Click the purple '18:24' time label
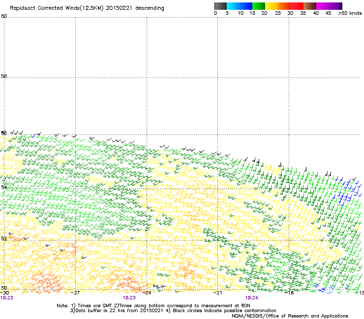 (252, 298)
